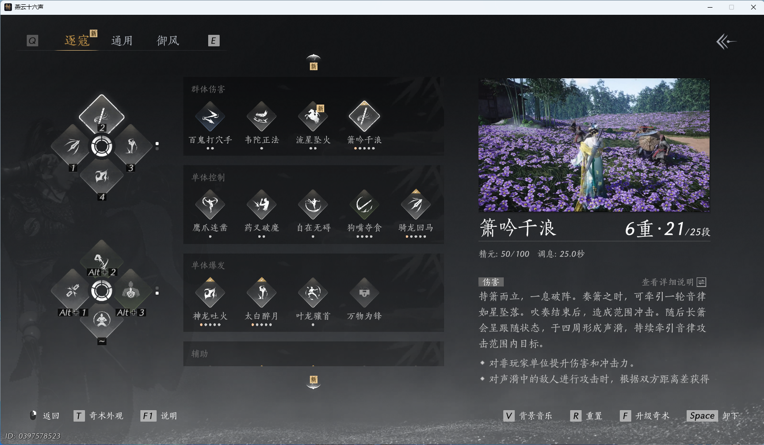
Task: Select the 鹰爪连凿 control skill
Action: coord(210,204)
